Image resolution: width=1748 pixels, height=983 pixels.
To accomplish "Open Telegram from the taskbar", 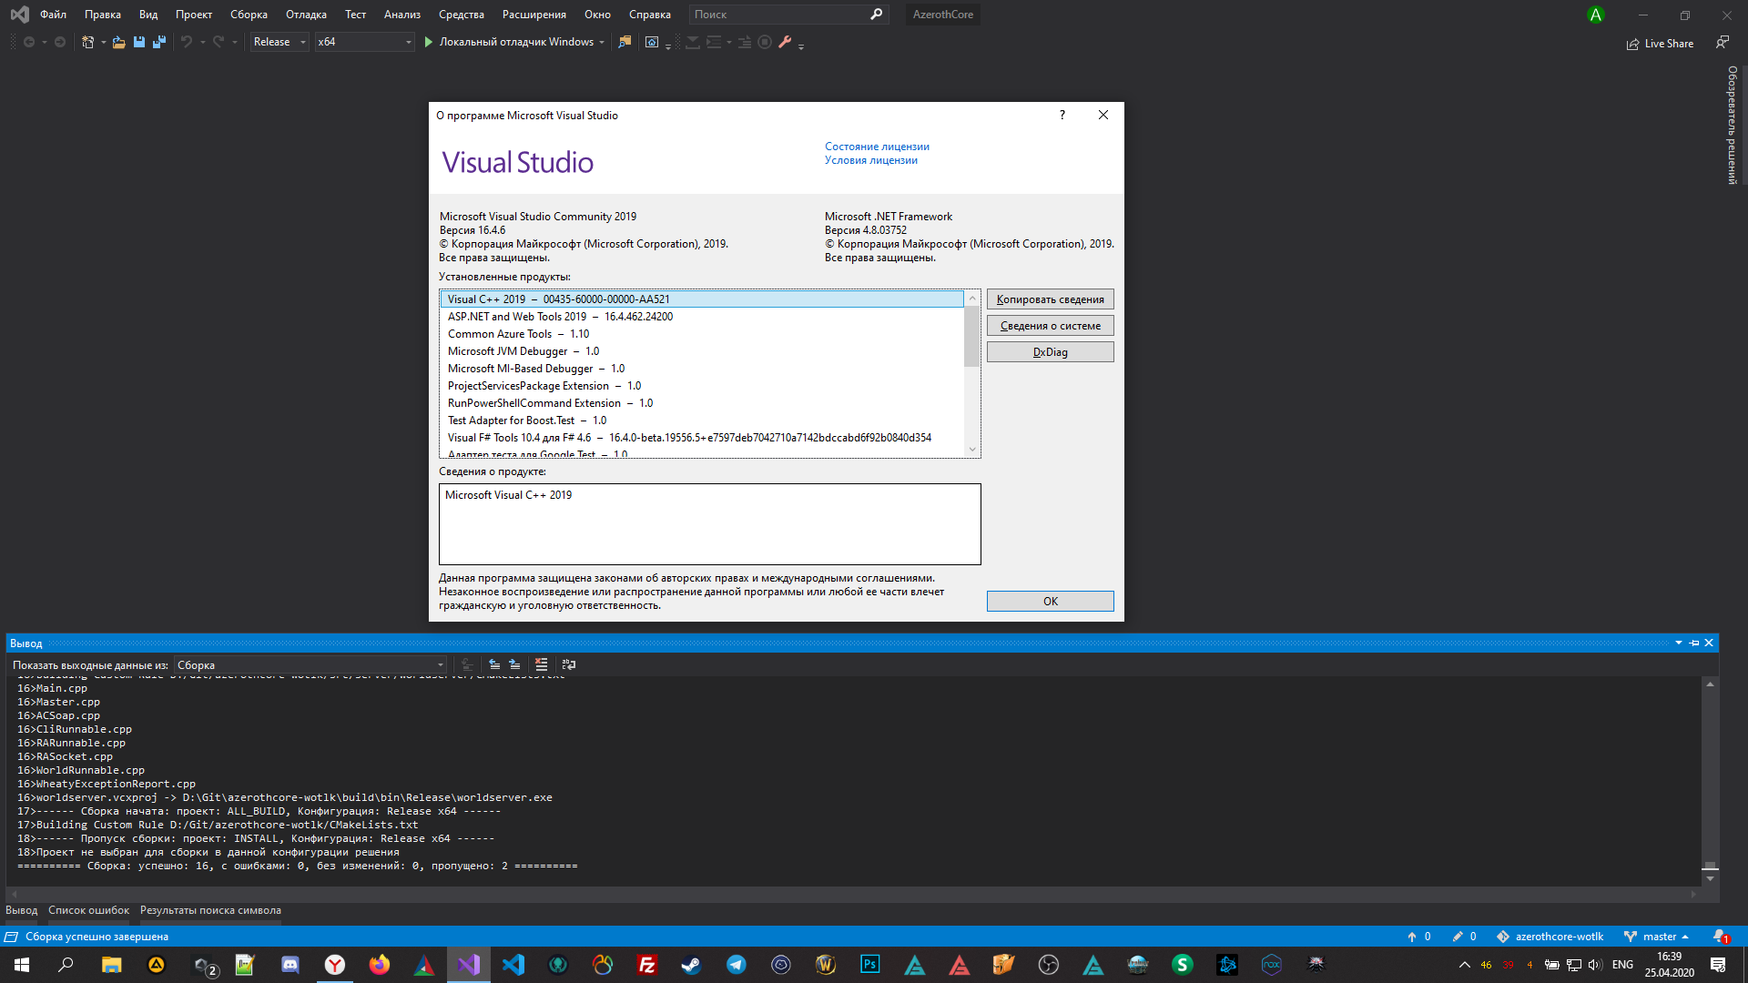I will 737,965.
